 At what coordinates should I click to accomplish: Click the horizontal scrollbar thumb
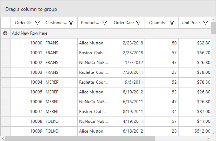tap(80, 138)
